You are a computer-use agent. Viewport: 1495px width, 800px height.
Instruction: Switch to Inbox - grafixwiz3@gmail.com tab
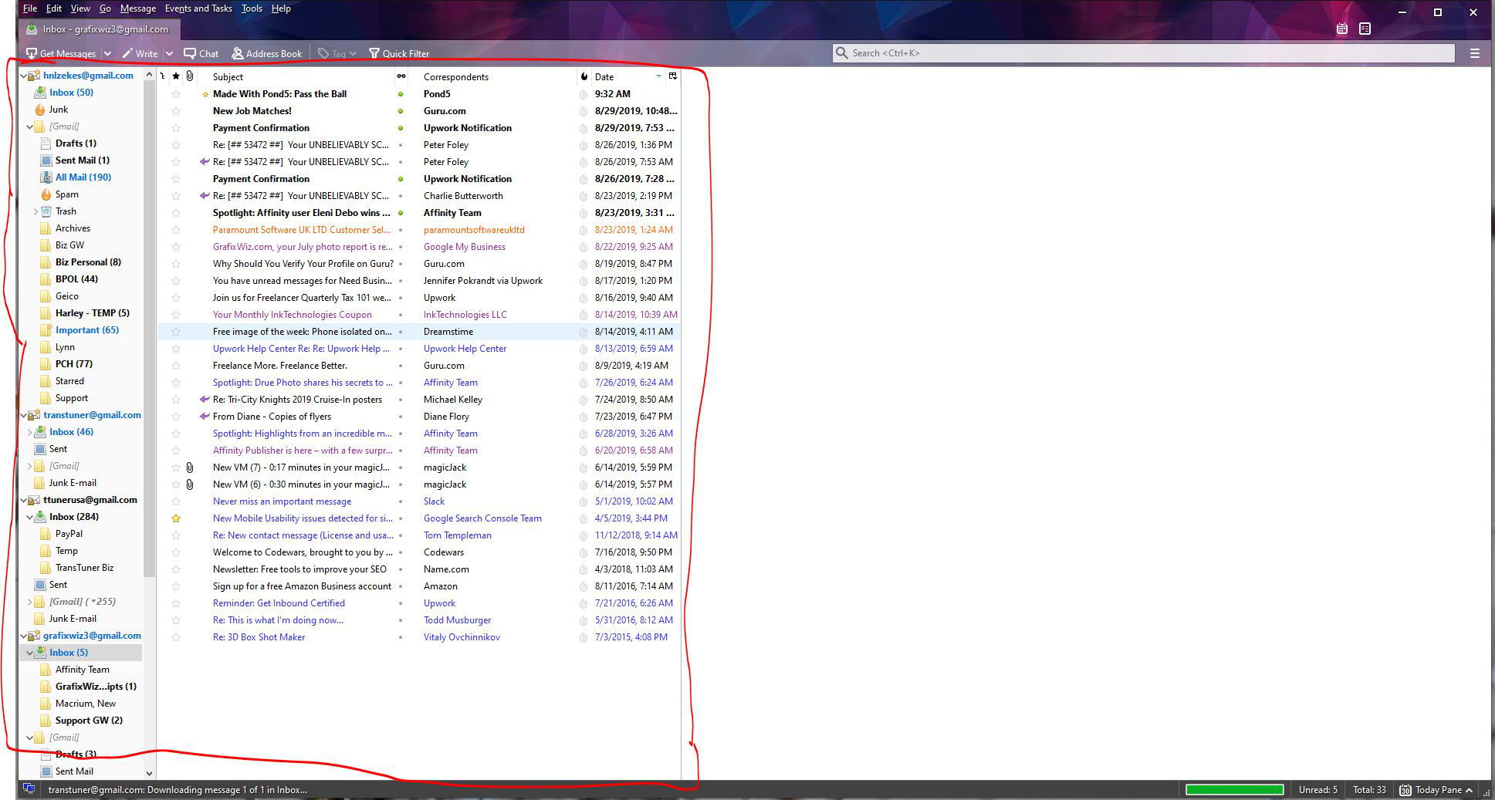coord(99,29)
